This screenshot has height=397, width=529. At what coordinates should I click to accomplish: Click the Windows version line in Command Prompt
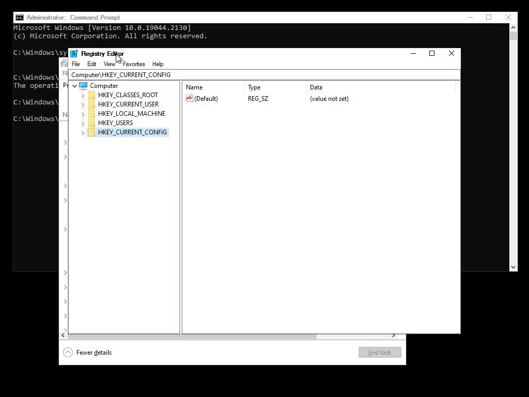[x=102, y=28]
